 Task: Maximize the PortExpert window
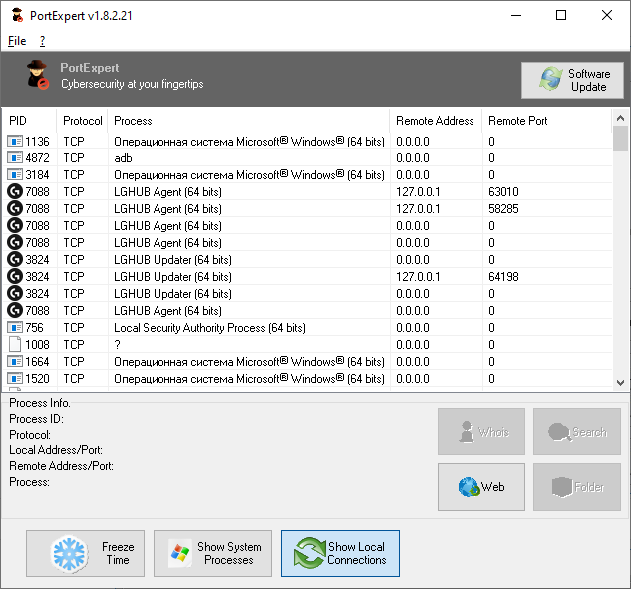coord(561,15)
